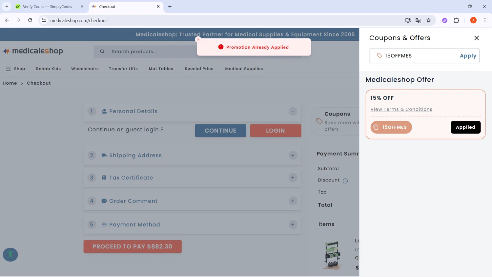Open the tab search dropdown

(7, 7)
